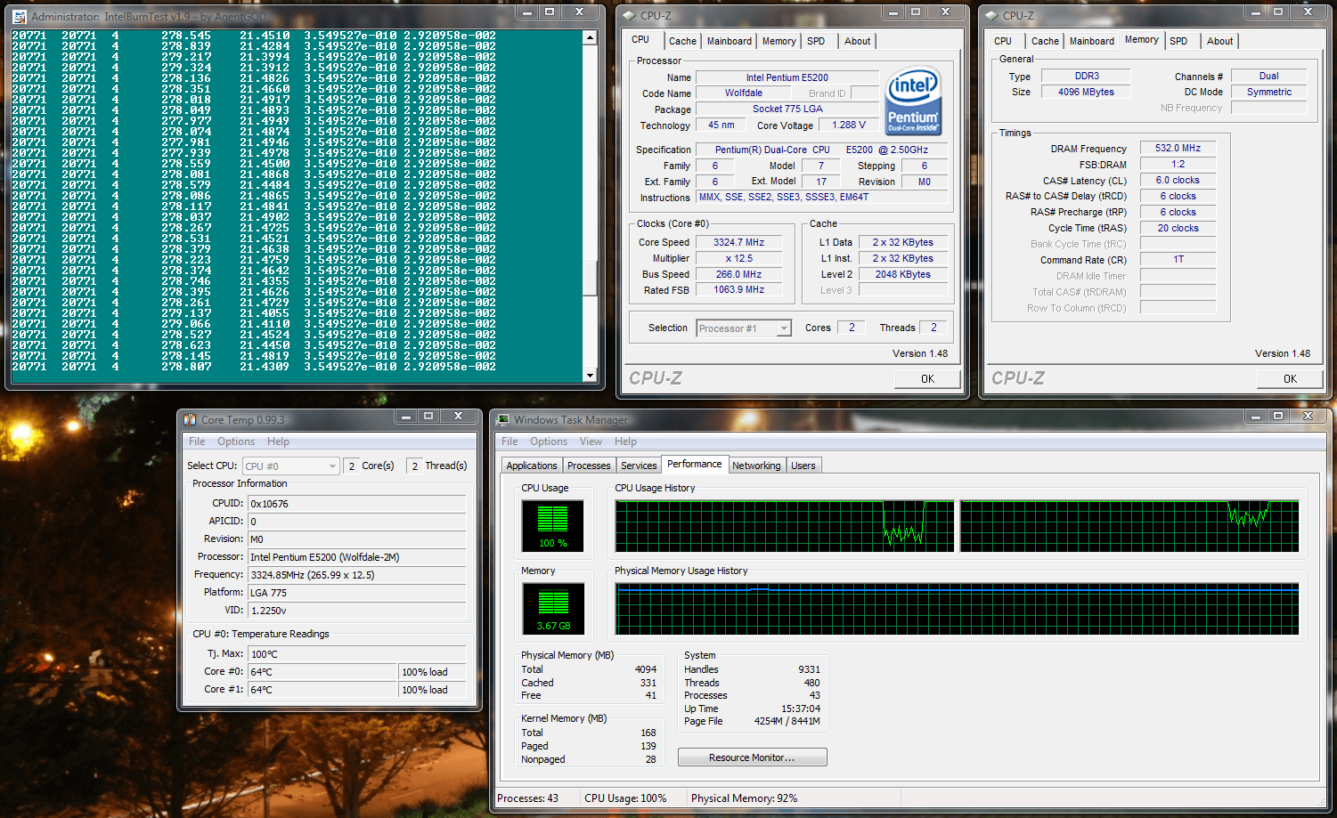Click the Core Temp title bar icon
1337x818 pixels.
pos(190,419)
